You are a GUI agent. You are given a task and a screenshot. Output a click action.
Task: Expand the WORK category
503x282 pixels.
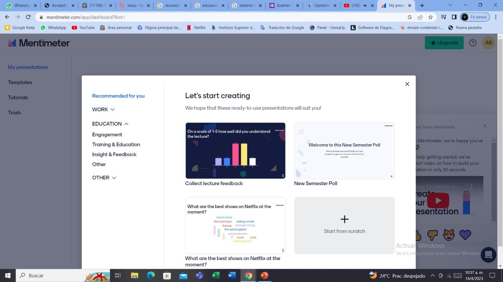[103, 109]
